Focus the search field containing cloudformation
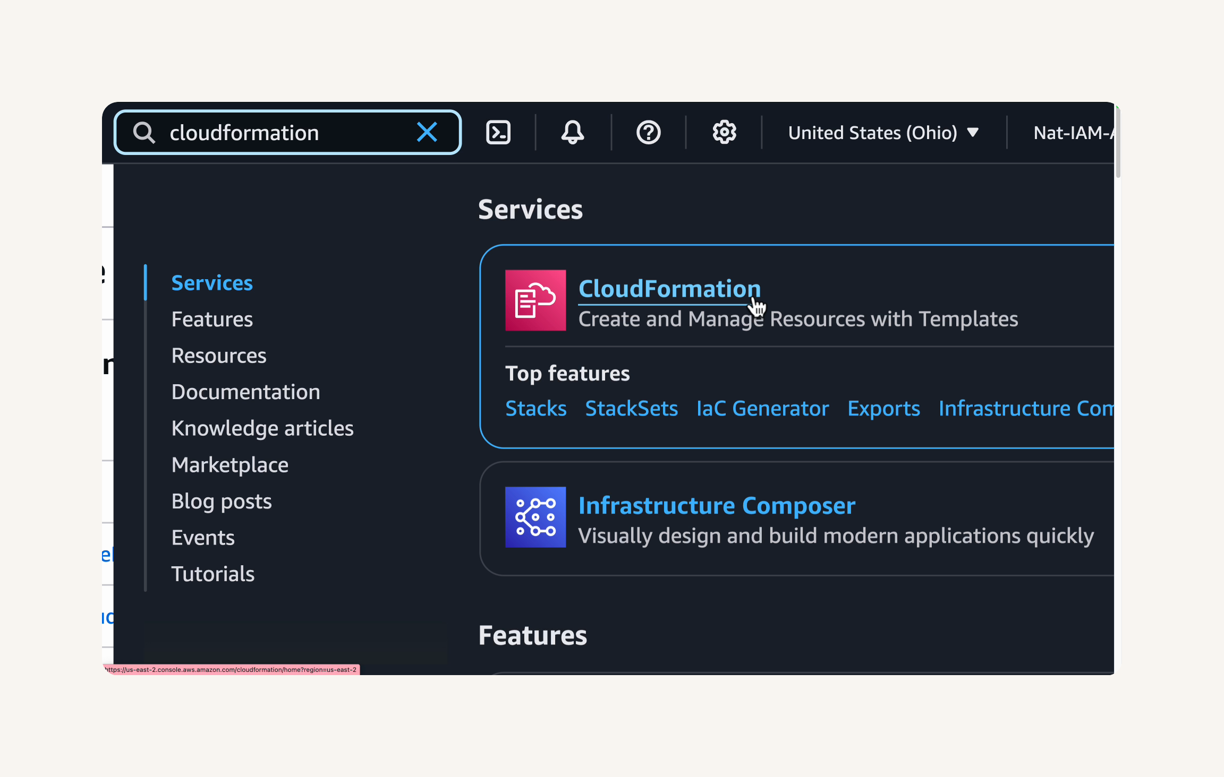This screenshot has width=1224, height=777. [287, 132]
